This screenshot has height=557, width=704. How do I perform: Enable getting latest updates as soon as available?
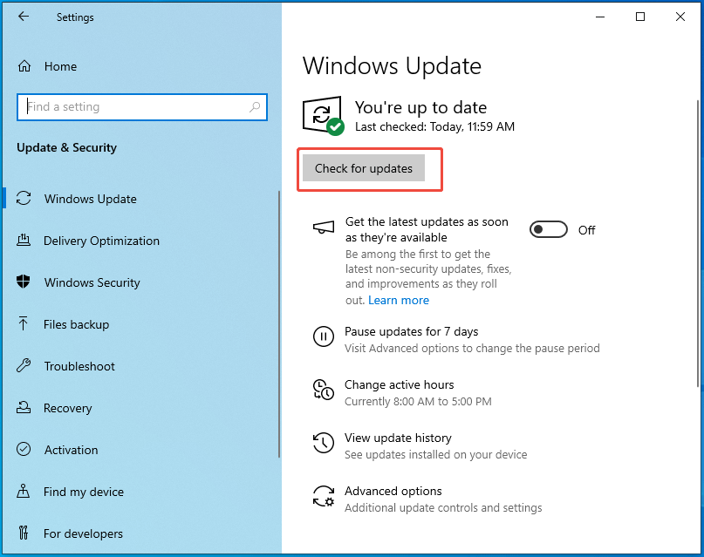pyautogui.click(x=548, y=229)
